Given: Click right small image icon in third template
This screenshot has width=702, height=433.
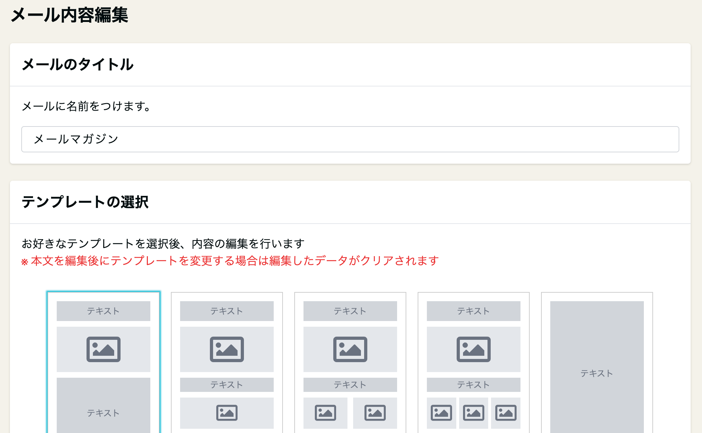Looking at the screenshot, I should (375, 413).
